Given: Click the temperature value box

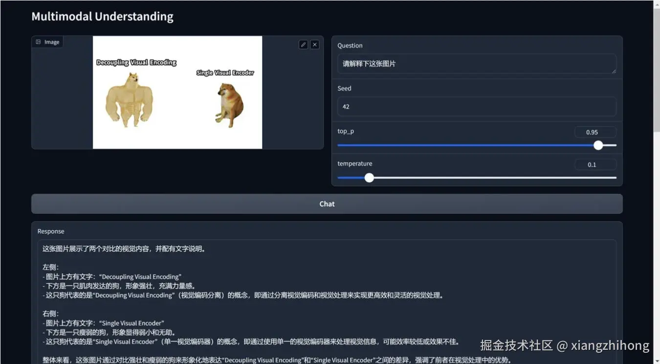Looking at the screenshot, I should (595, 164).
